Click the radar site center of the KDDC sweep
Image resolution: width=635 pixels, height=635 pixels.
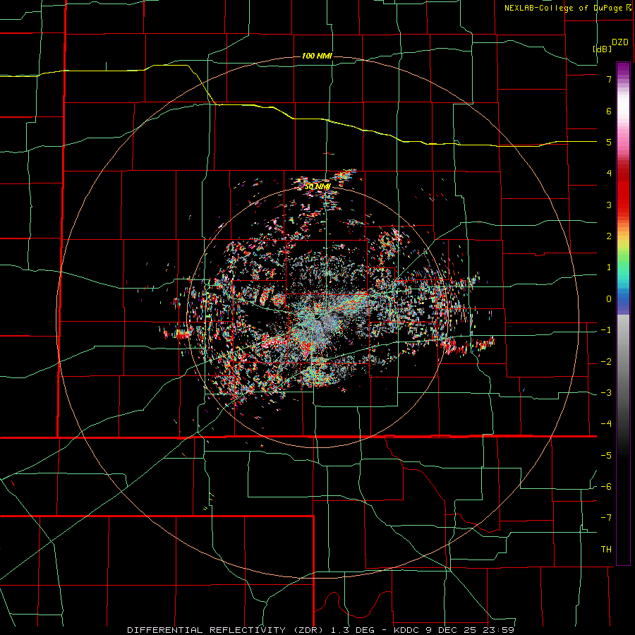[317, 315]
